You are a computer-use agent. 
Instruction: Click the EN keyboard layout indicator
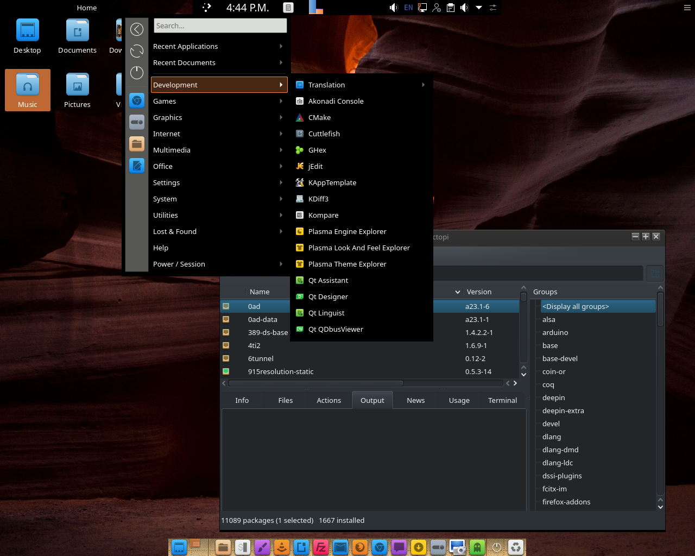point(408,8)
